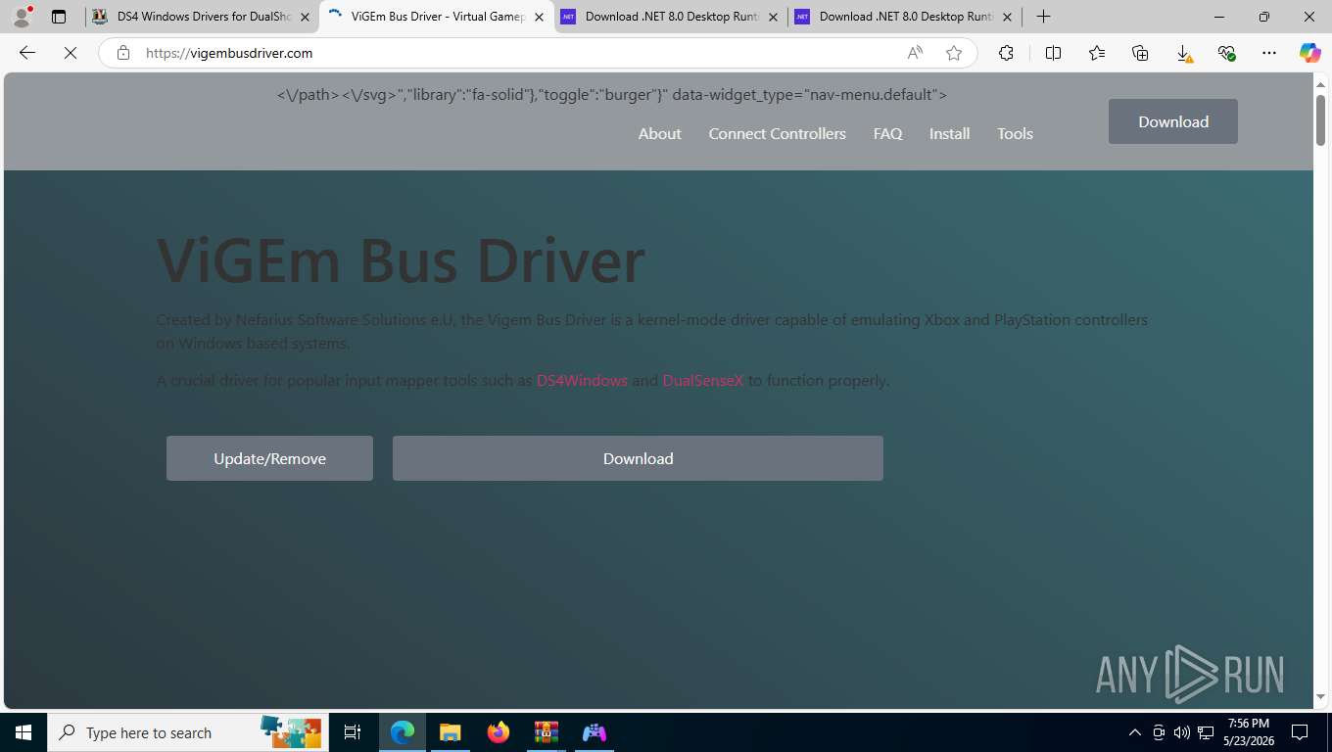Viewport: 1332px width, 752px height.
Task: Open the Collections icon
Action: pyautogui.click(x=1140, y=53)
